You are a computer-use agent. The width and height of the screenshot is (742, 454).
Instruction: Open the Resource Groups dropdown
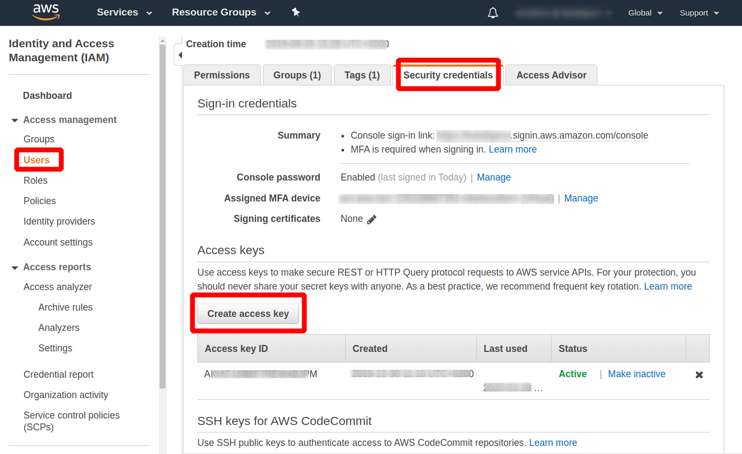[221, 12]
